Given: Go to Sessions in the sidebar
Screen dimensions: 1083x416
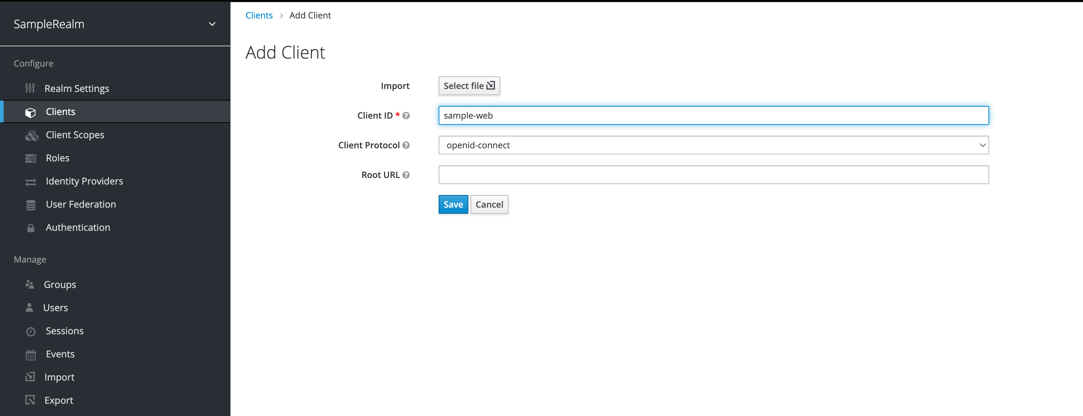Looking at the screenshot, I should coord(64,331).
